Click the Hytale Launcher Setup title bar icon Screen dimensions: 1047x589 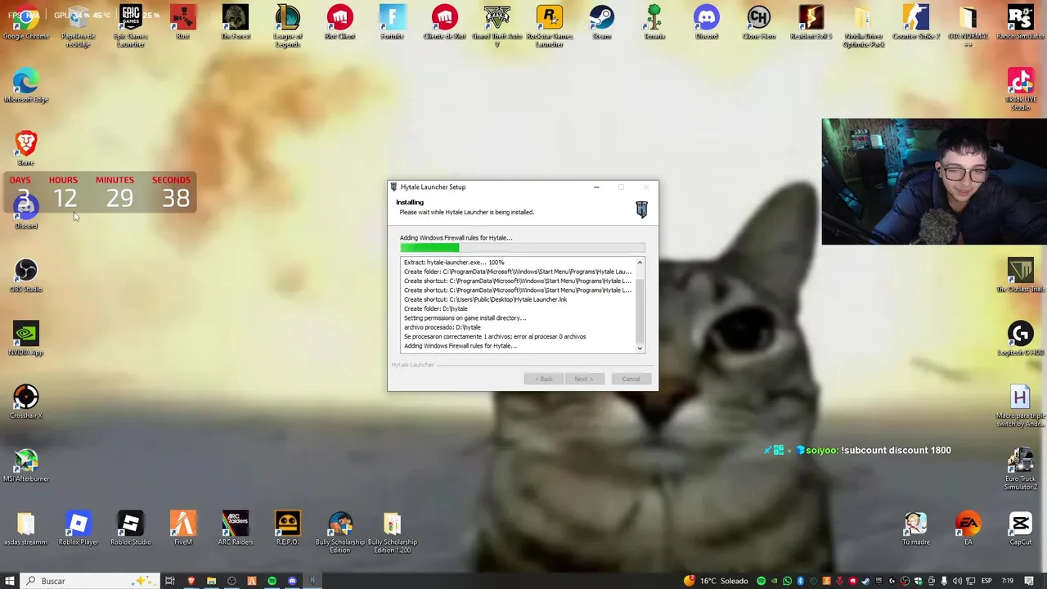coord(394,187)
